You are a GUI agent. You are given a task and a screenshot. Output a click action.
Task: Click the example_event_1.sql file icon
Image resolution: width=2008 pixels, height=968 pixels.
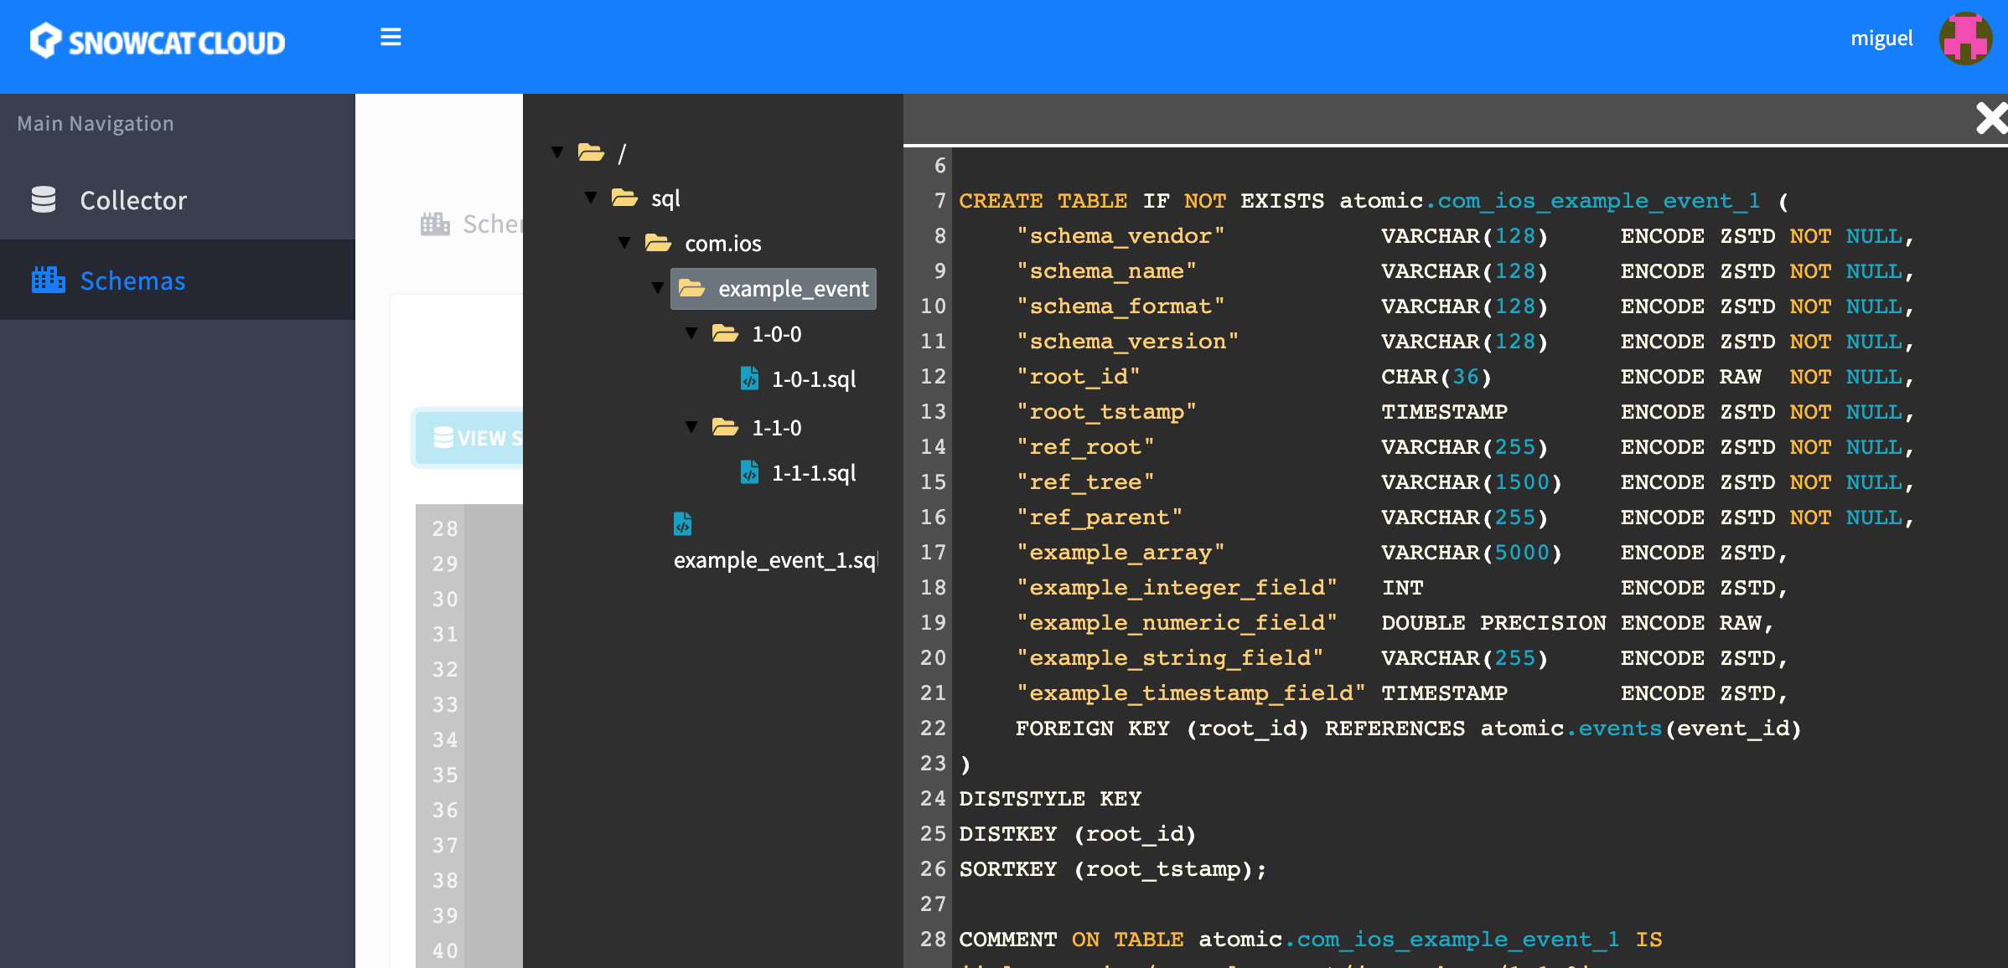681,523
